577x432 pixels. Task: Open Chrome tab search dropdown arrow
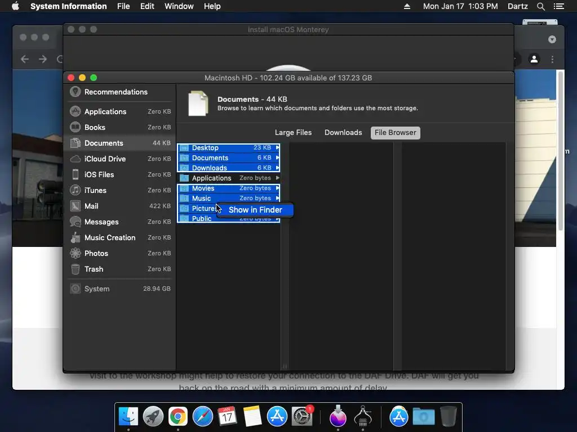(552, 39)
